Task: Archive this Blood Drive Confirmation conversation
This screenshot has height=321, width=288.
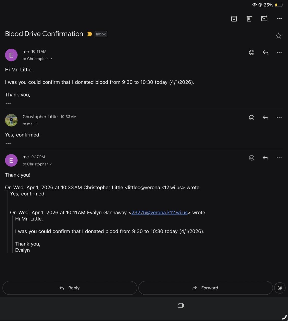Action: point(234,19)
